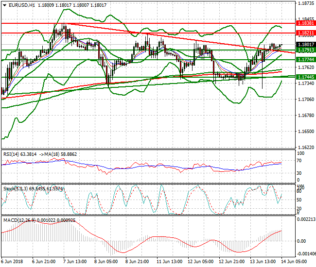Select the 1.17340 price scale value
The width and height of the screenshot is (316, 267).
pyautogui.click(x=306, y=83)
